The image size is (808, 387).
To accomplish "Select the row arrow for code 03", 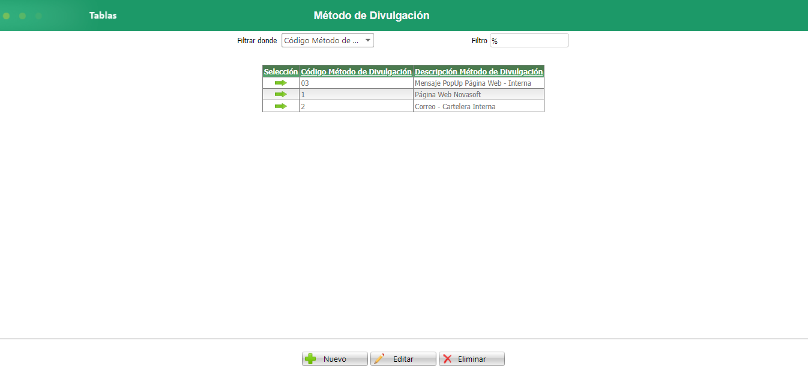I will pos(280,83).
